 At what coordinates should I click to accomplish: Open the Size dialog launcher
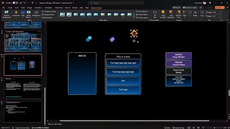pos(221,20)
